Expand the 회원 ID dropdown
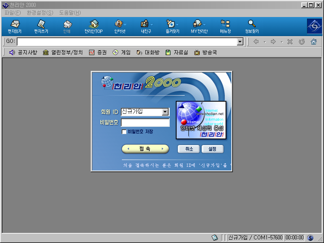Image resolution: width=324 pixels, height=243 pixels. (165, 112)
